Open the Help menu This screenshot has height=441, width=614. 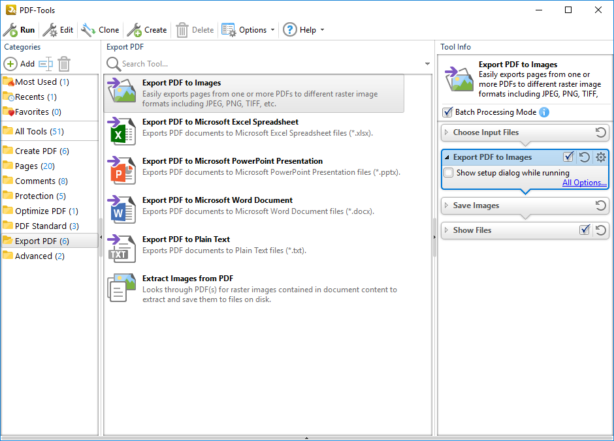303,30
